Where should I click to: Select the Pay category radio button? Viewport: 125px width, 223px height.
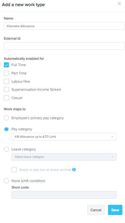click(x=6, y=129)
